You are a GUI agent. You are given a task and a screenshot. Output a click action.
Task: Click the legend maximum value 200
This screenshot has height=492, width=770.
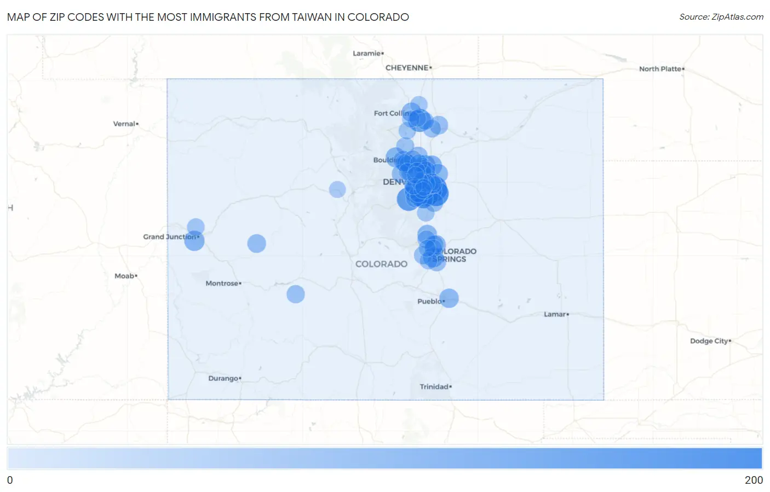(x=754, y=480)
